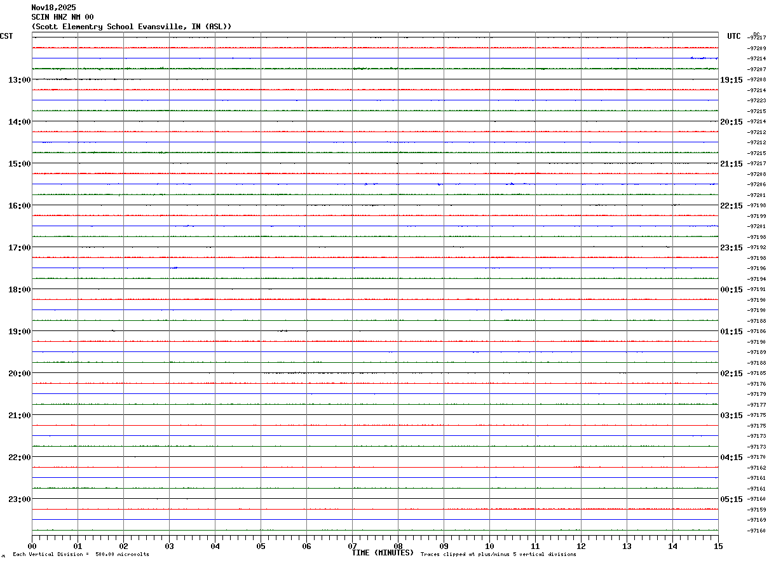
Task: Select the 14:00 CST hour label
Action: 19,122
